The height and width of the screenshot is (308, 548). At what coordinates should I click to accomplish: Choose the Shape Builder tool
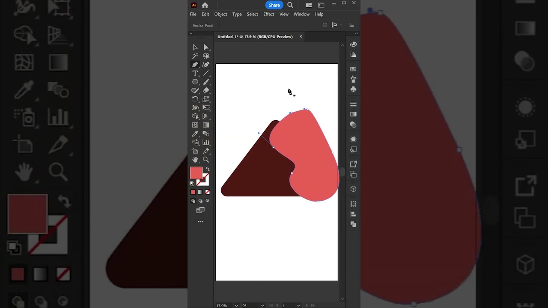(195, 116)
